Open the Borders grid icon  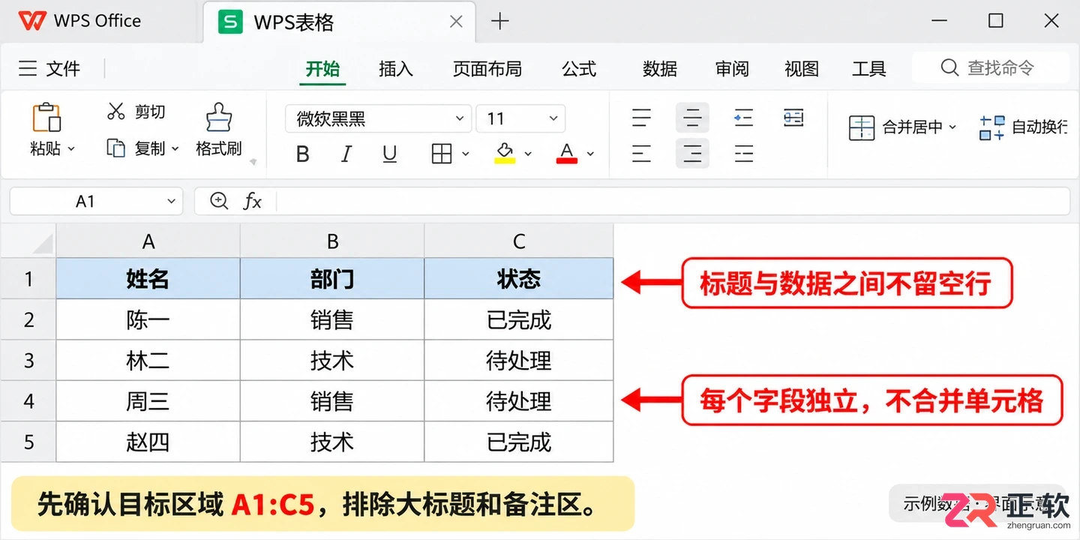tap(442, 154)
